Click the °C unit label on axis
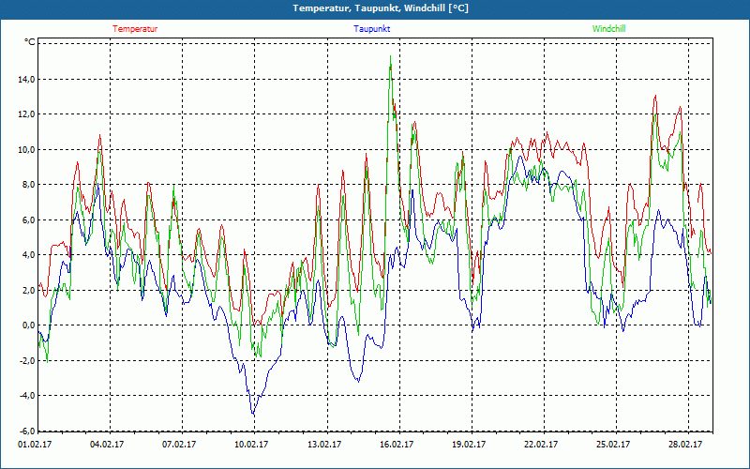Image resolution: width=750 pixels, height=469 pixels. tap(30, 42)
